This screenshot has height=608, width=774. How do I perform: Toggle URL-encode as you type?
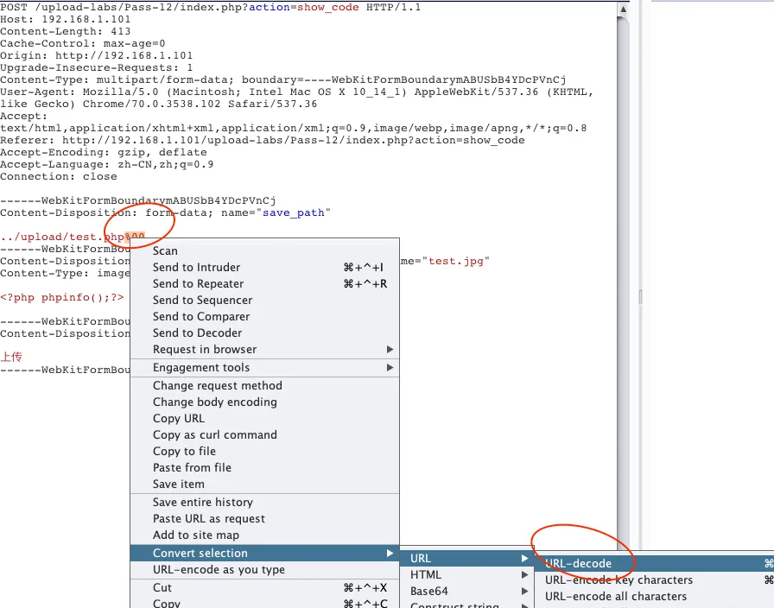[219, 570]
